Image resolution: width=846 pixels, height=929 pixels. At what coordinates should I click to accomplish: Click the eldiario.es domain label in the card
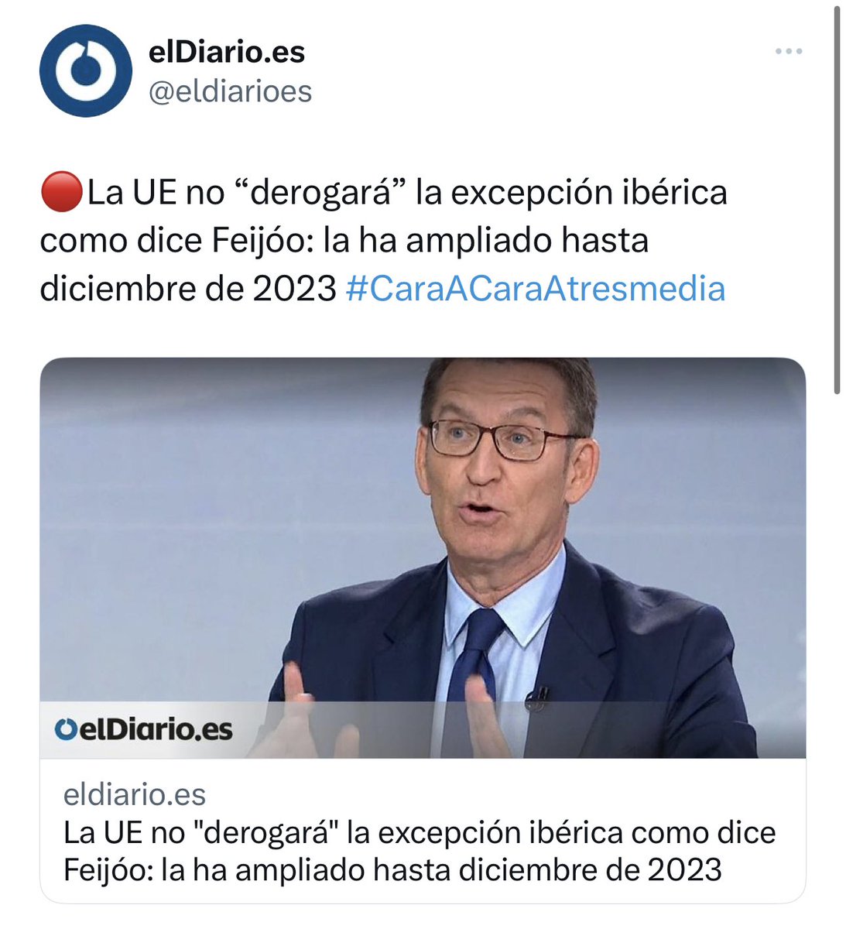135,794
